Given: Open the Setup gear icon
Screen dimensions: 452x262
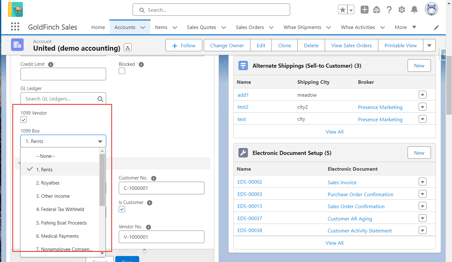Looking at the screenshot, I should [402, 10].
